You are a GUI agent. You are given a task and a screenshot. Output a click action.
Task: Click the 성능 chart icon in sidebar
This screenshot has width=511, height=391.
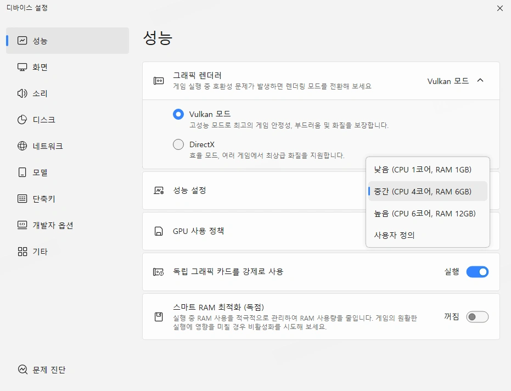[x=22, y=41]
